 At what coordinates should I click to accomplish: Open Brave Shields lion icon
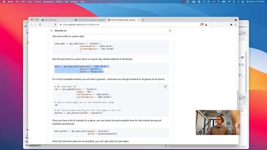[202, 25]
